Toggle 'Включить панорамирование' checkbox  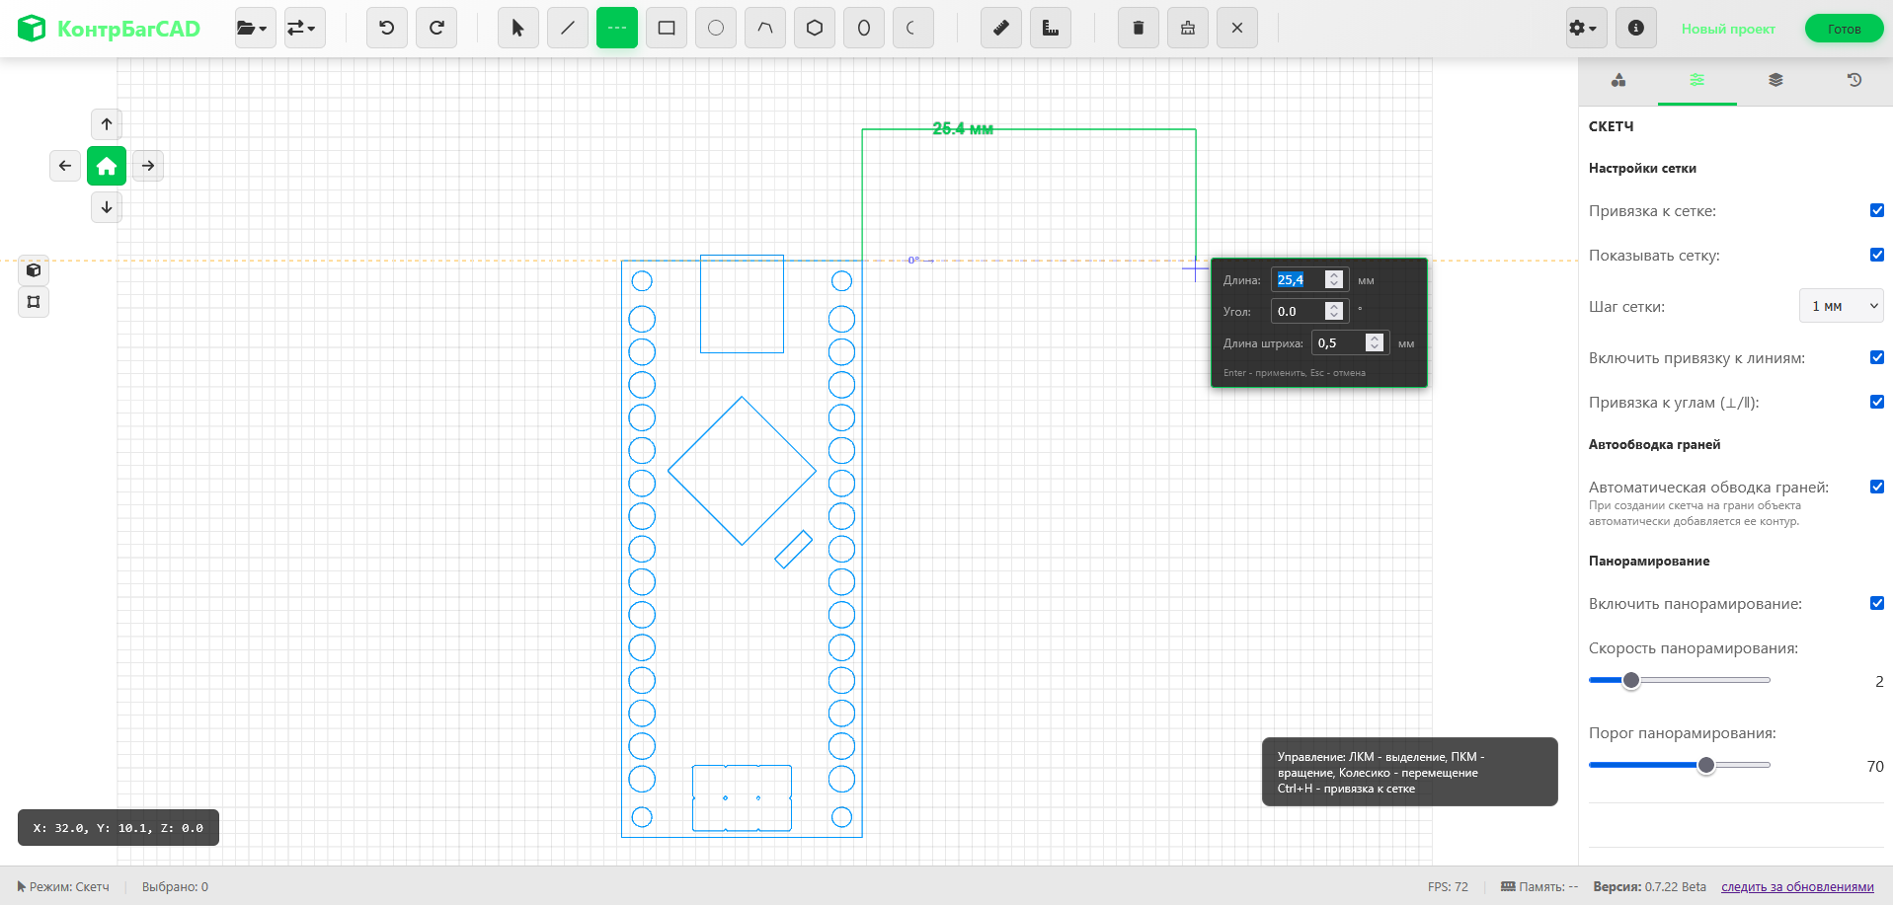pos(1876,603)
